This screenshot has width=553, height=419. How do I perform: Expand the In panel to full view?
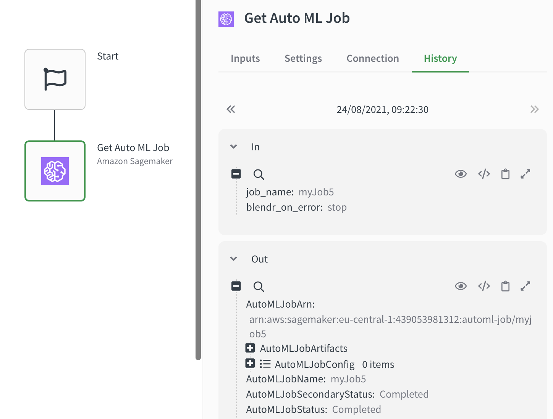[x=526, y=174]
